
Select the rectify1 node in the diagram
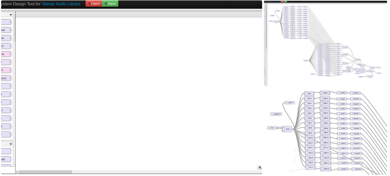(x=342, y=93)
